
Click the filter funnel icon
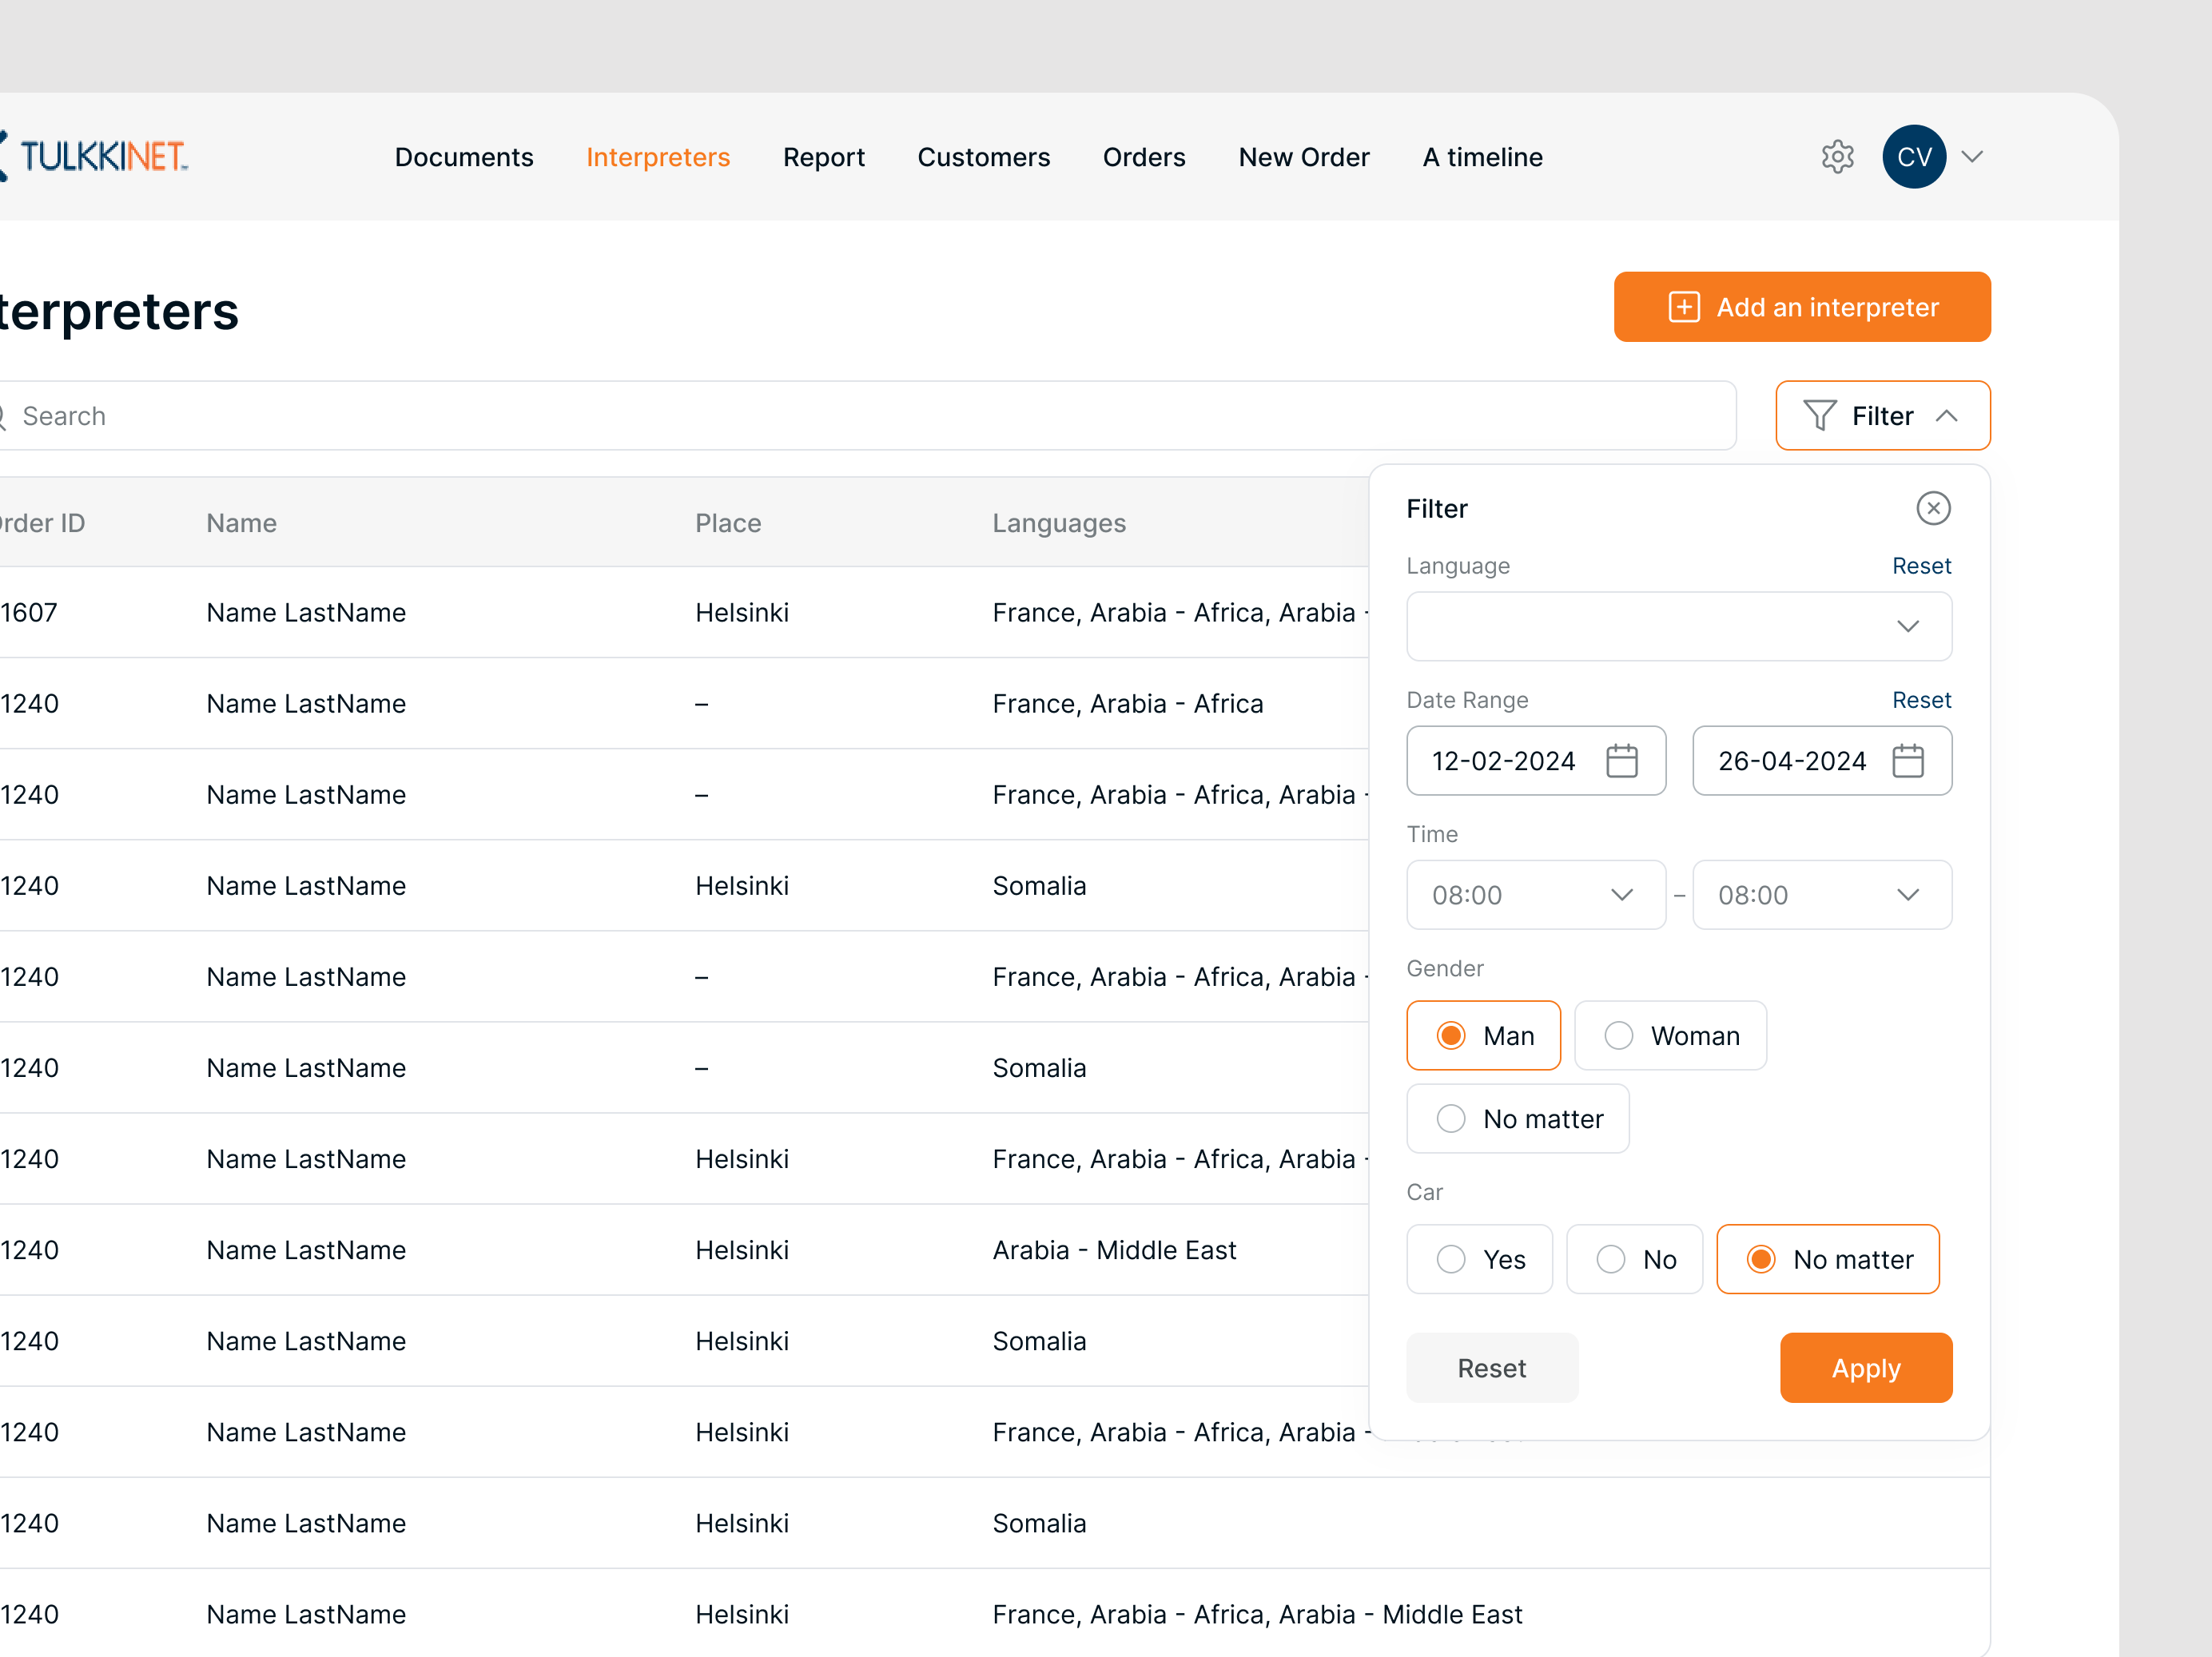point(1820,415)
